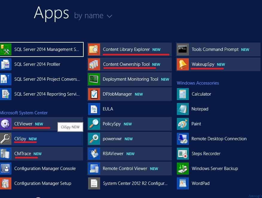Click the 'WakeupSpy' label
262x198 pixels.
203,64
